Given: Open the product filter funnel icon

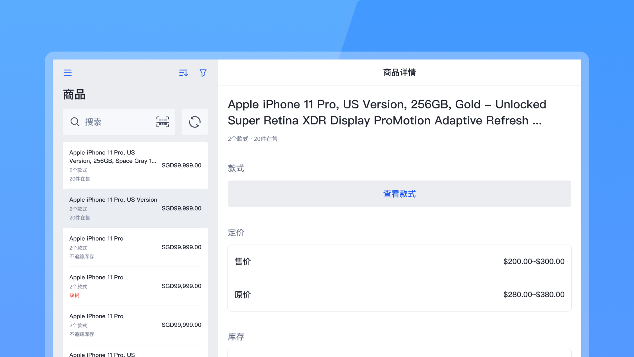Looking at the screenshot, I should pos(203,73).
